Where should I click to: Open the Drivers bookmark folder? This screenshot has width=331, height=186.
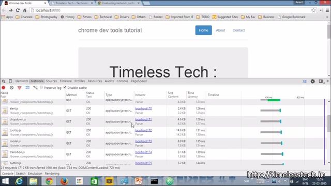pos(122,17)
